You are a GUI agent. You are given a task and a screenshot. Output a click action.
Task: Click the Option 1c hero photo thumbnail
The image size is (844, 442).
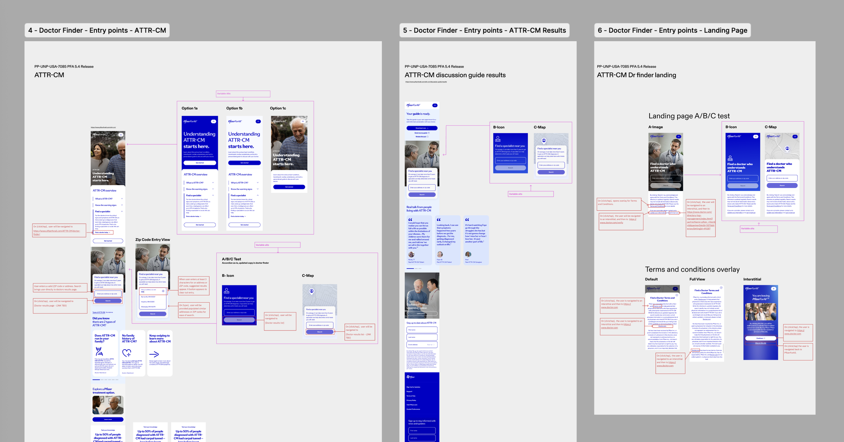tap(289, 143)
